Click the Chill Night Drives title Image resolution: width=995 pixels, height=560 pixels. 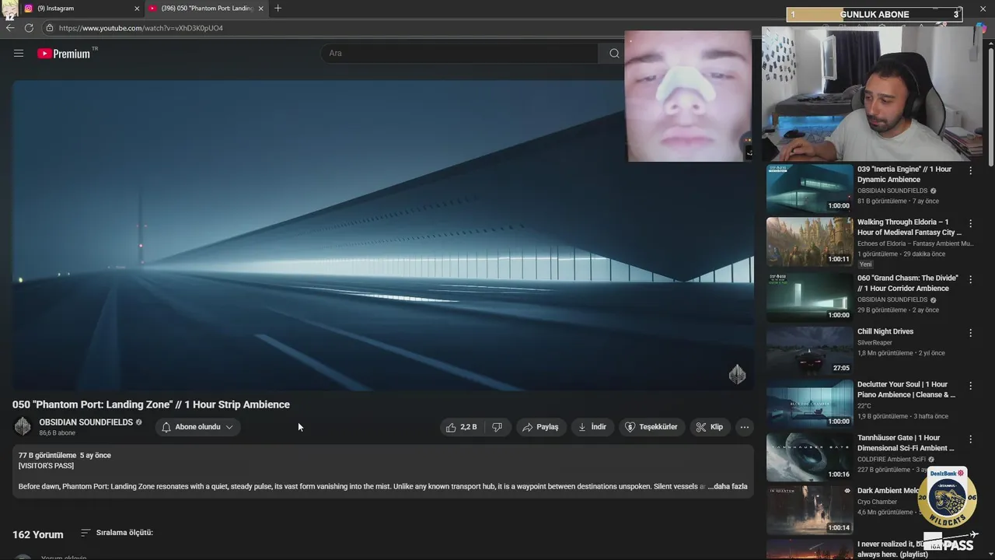click(x=885, y=331)
